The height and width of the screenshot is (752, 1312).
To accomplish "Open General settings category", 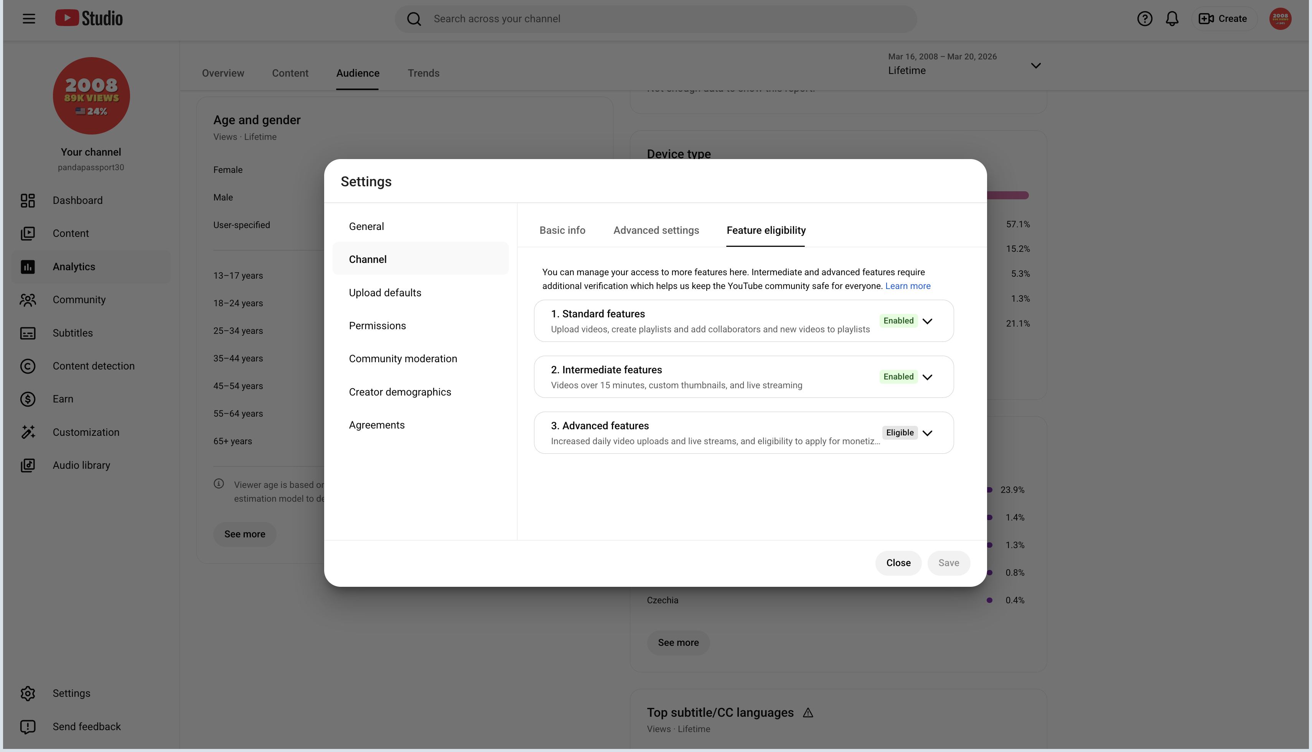I will coord(420,226).
